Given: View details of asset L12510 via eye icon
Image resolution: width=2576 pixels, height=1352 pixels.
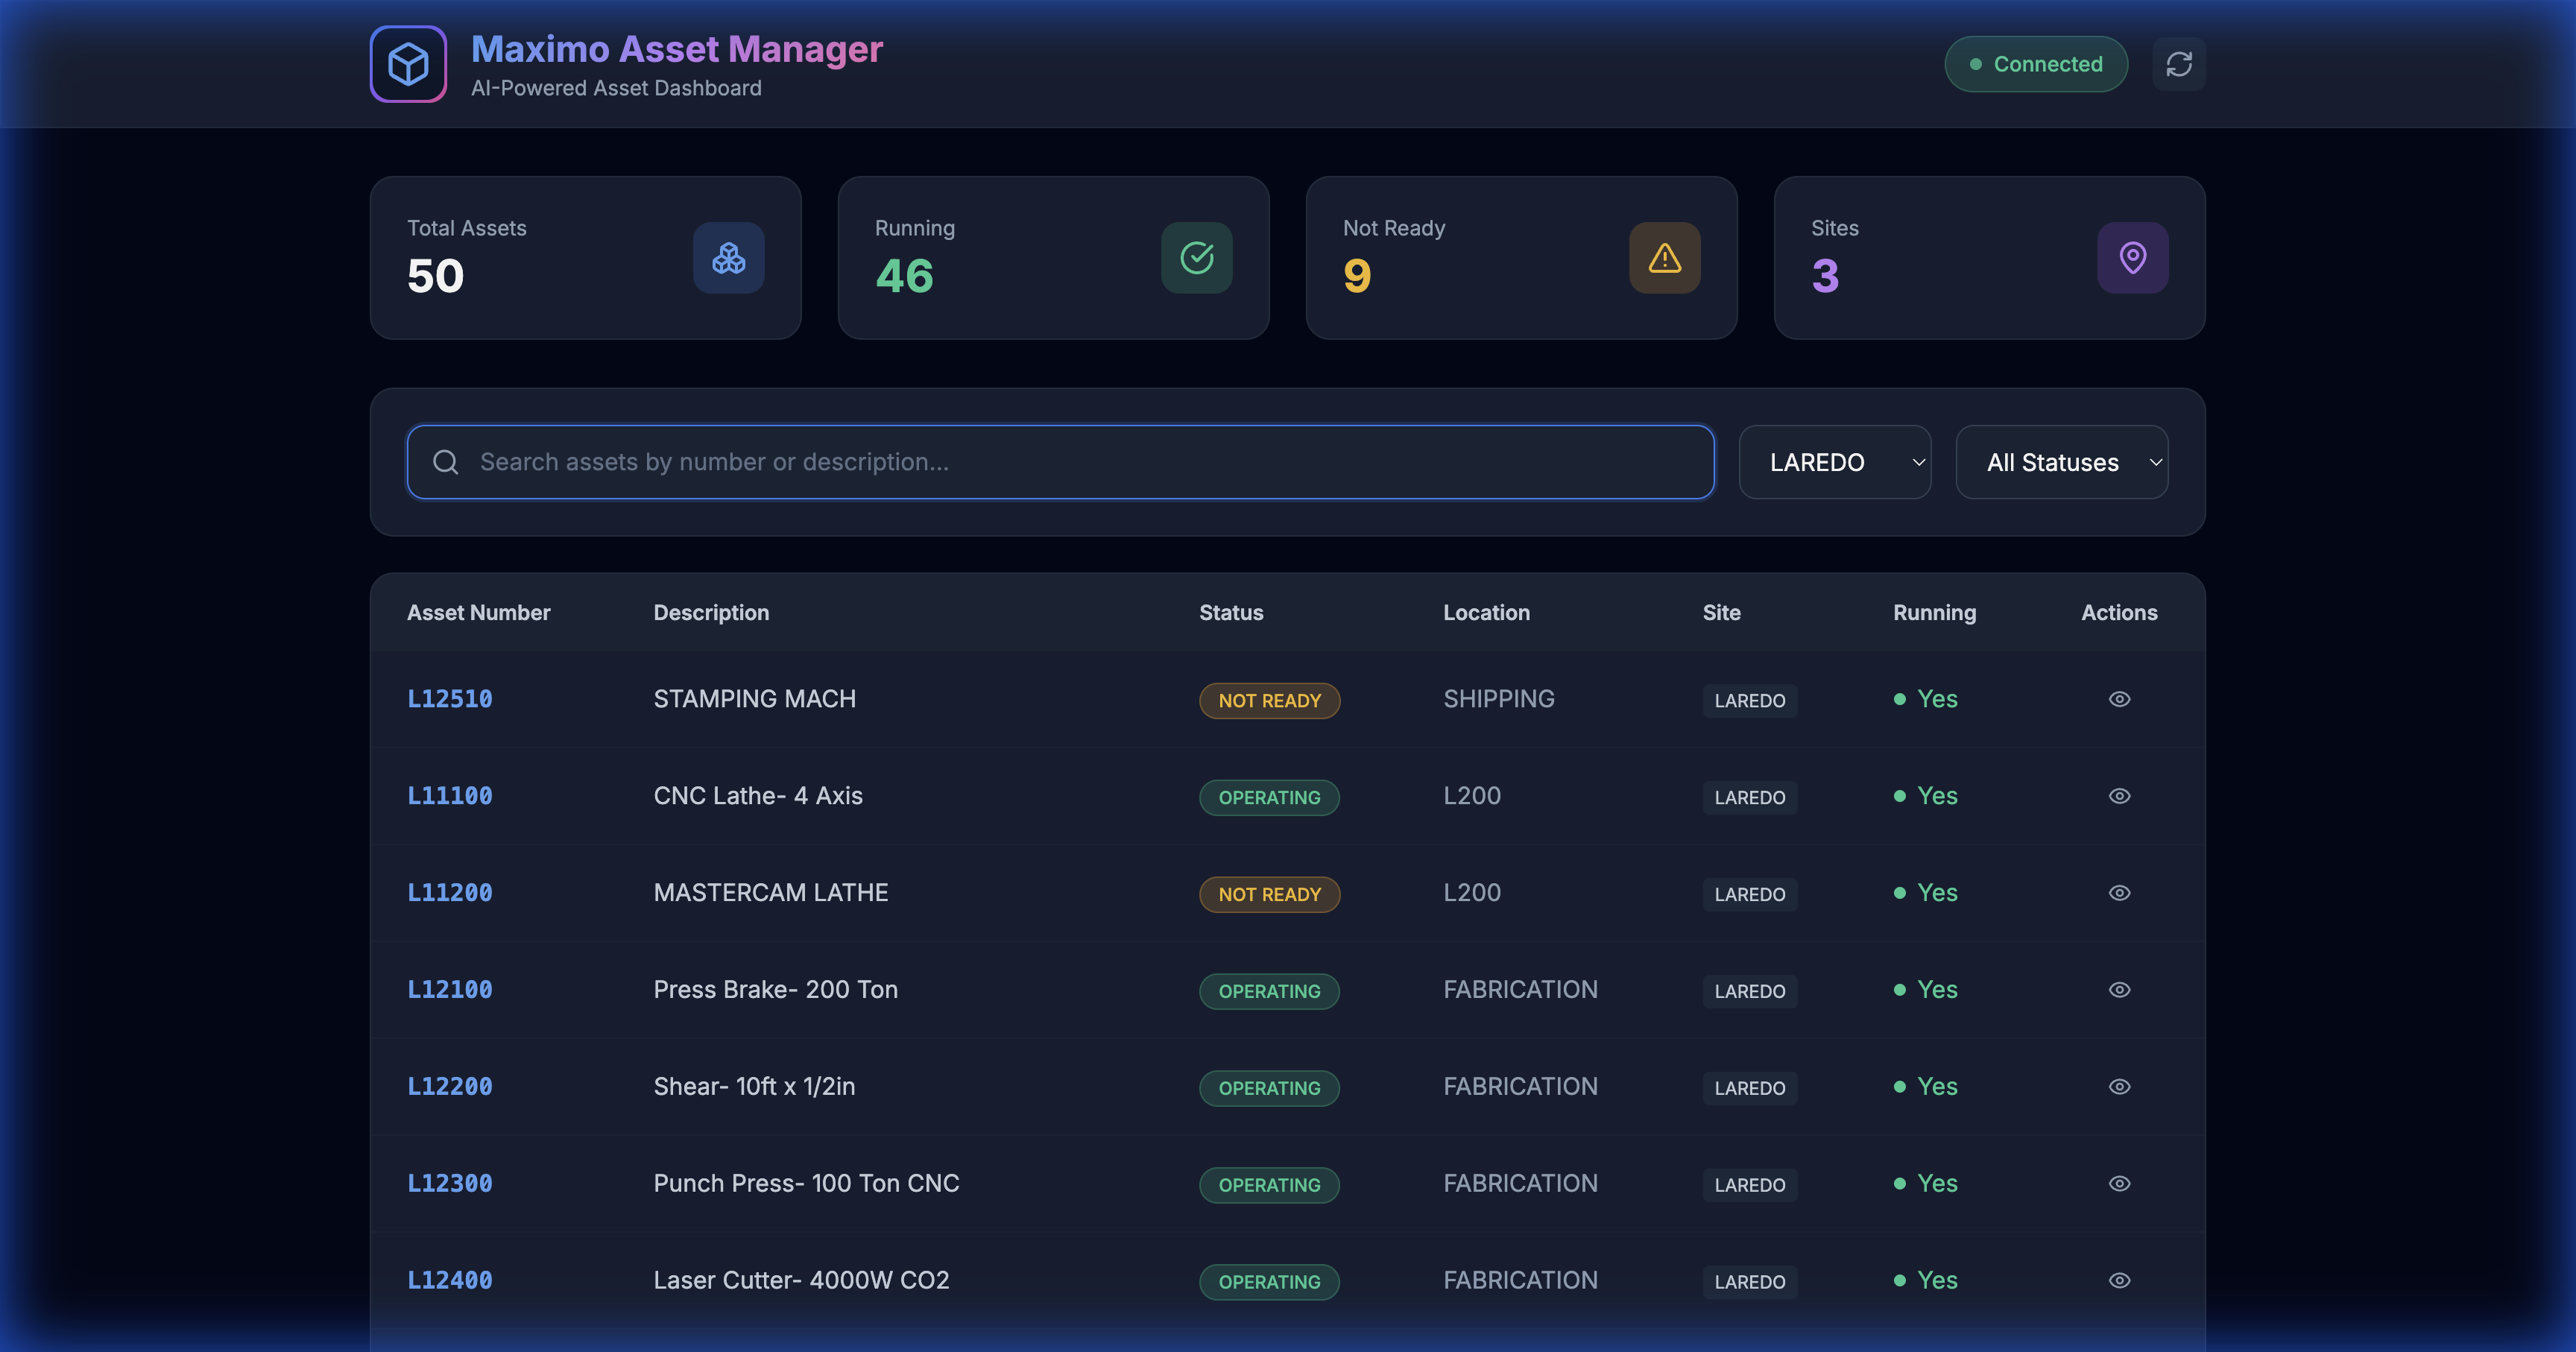Looking at the screenshot, I should click(2119, 699).
